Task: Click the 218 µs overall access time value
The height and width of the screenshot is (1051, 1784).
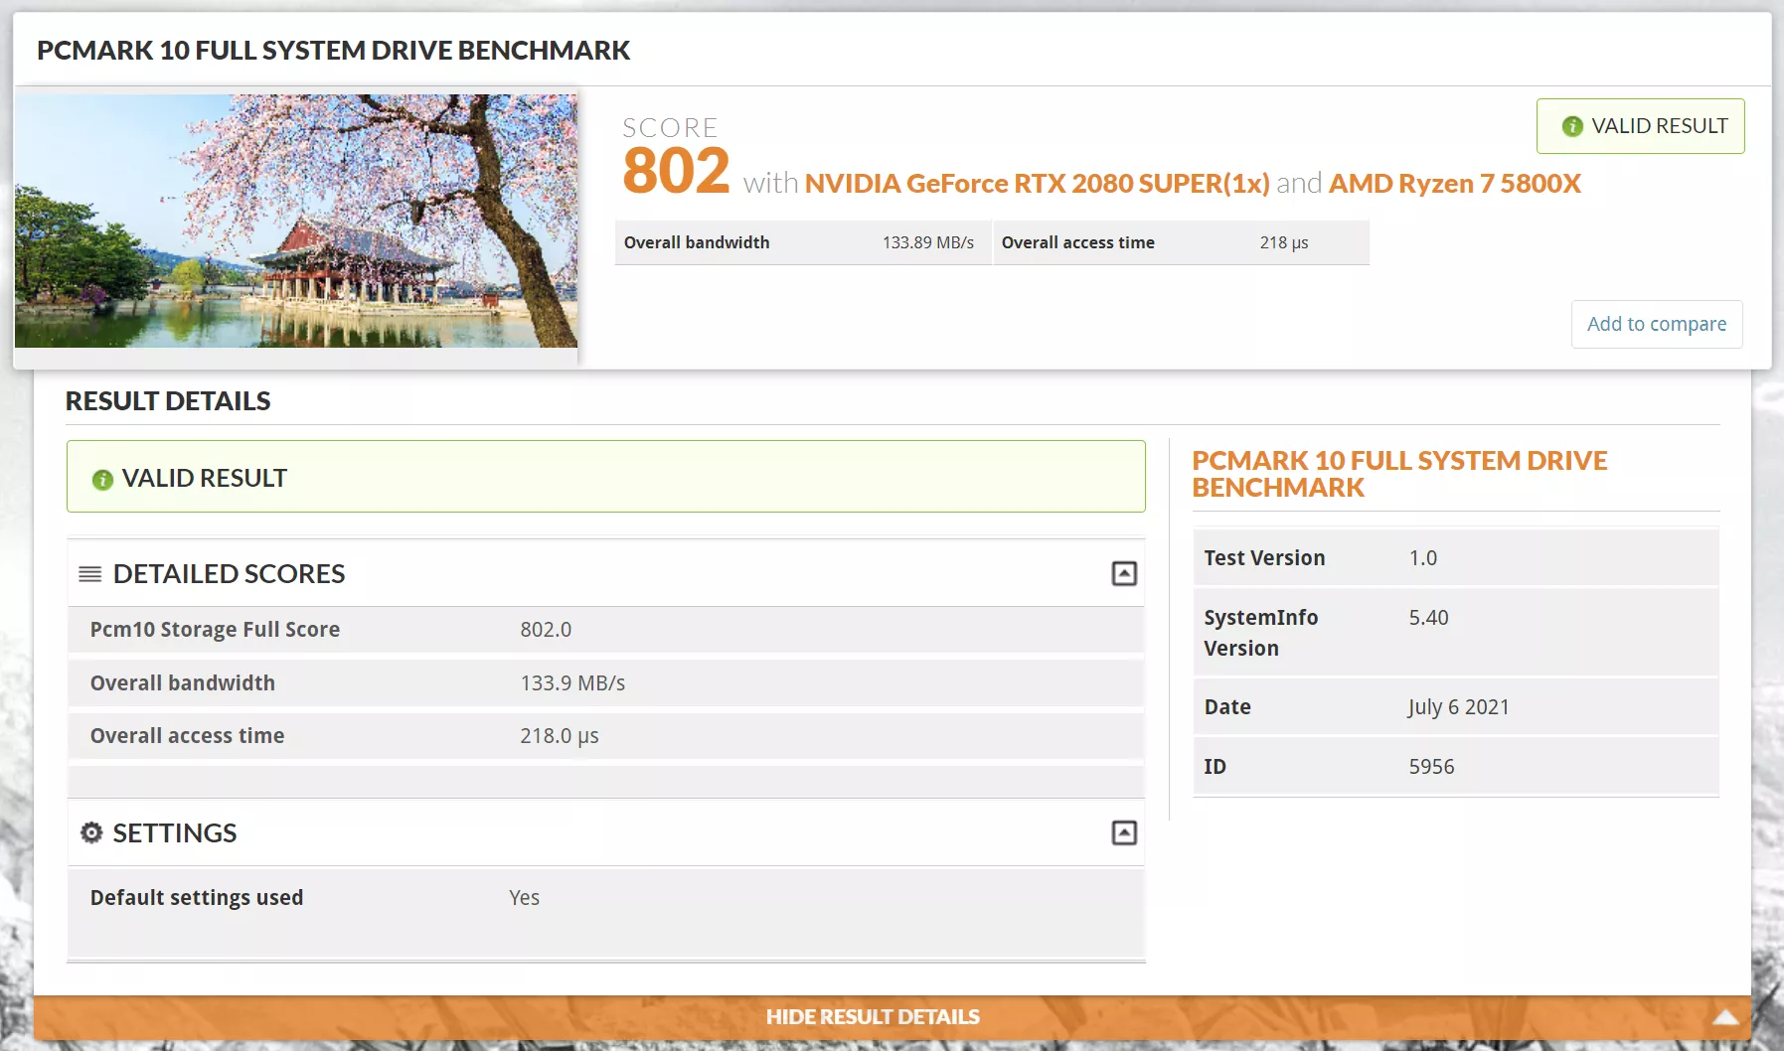Action: point(1284,242)
